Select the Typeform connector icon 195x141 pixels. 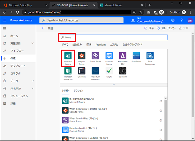click(123, 71)
